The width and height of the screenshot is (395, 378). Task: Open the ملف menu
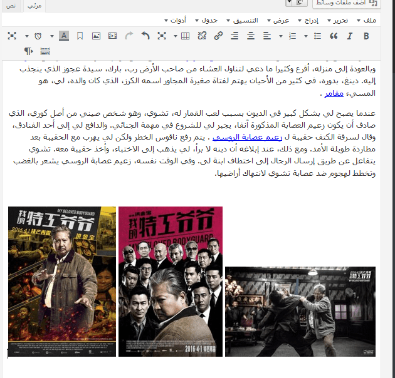(x=367, y=21)
